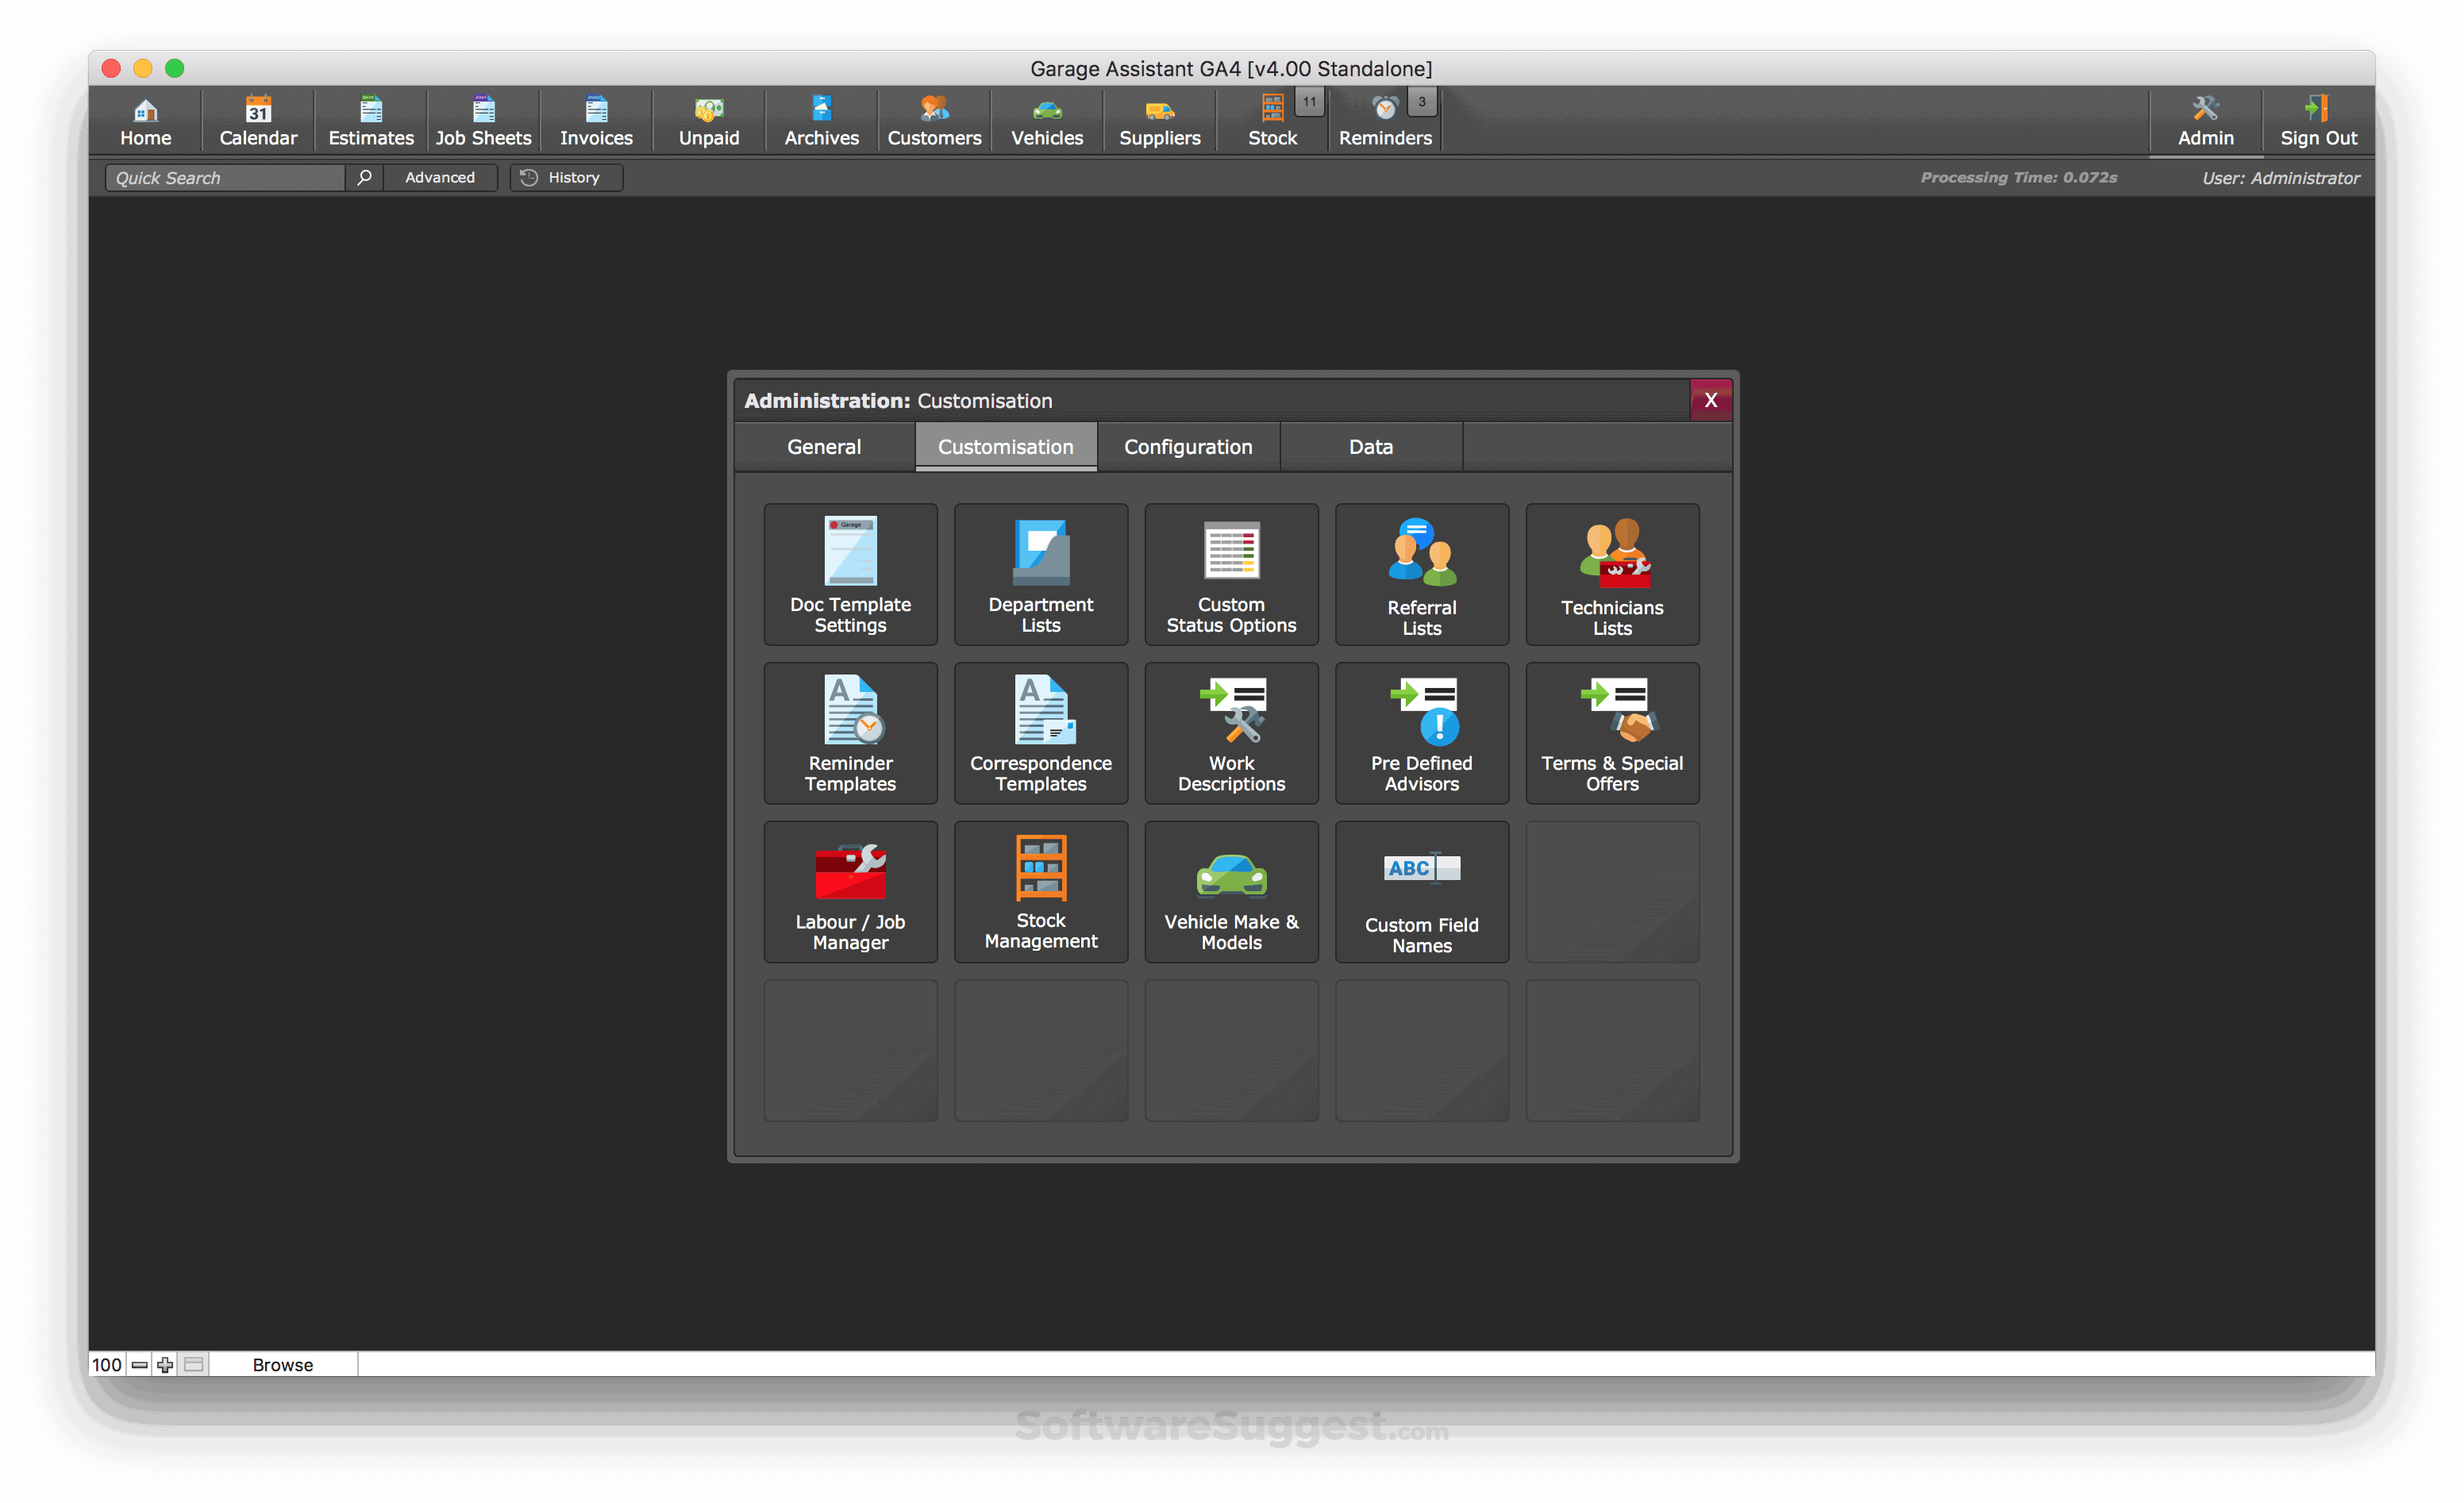This screenshot has width=2464, height=1503.
Task: Open Work Descriptions
Action: [1231, 733]
